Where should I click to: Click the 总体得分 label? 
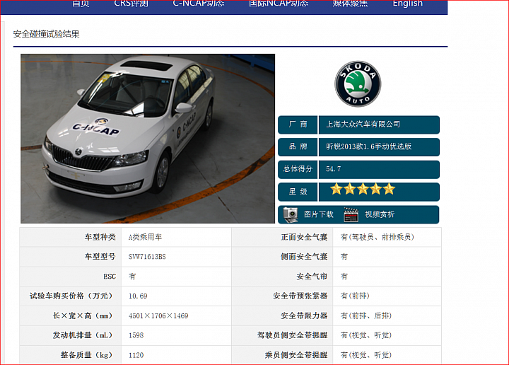(298, 169)
